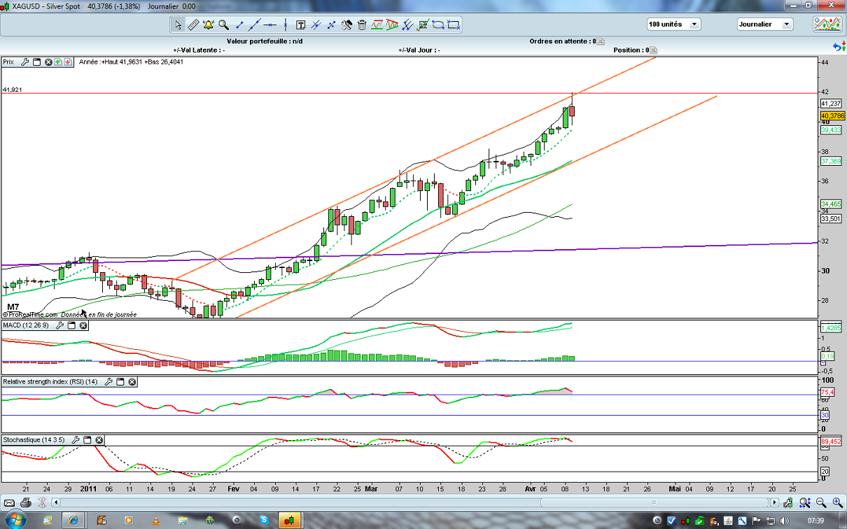Click scroll right arrow on chart scrollbar

point(774,502)
